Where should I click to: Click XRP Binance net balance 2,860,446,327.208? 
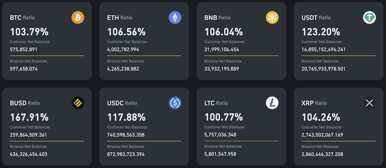(x=322, y=154)
